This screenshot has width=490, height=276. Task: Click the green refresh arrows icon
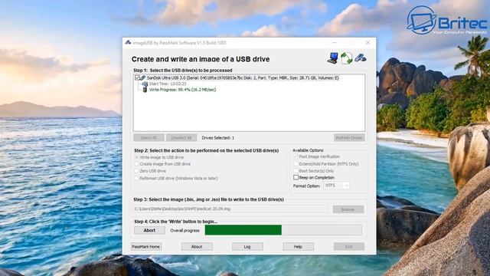[x=346, y=58]
